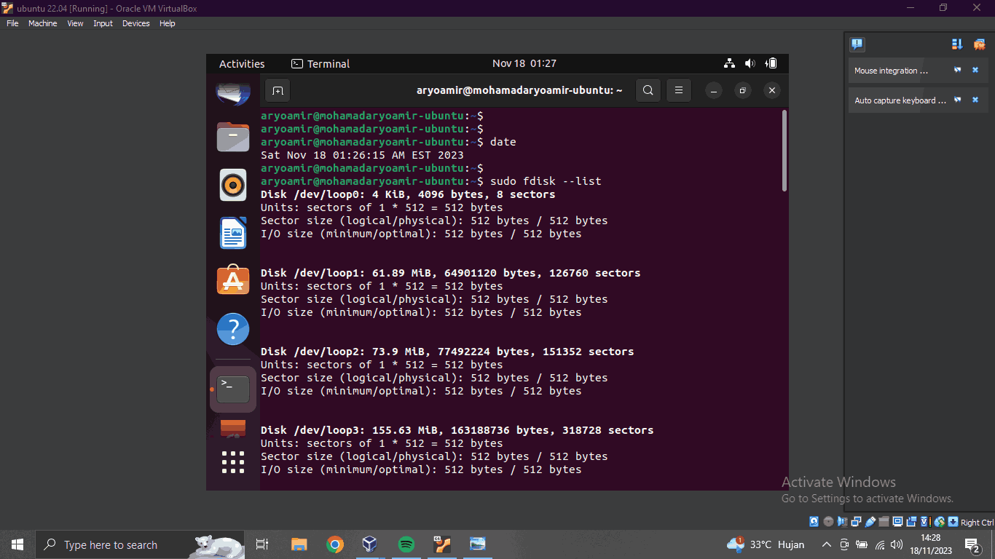Screen dimensions: 995x559
Task: Click the 'Sat Nov 18 01:26:15 AM EST 2023' output
Action: pos(362,155)
